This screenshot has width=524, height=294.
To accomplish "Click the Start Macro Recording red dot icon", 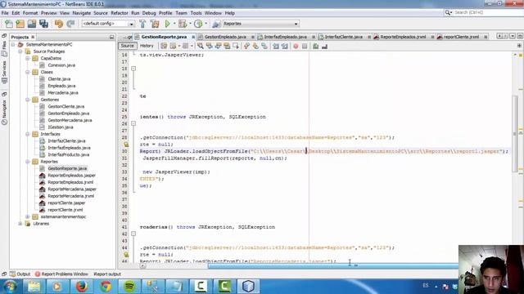I will (x=296, y=46).
